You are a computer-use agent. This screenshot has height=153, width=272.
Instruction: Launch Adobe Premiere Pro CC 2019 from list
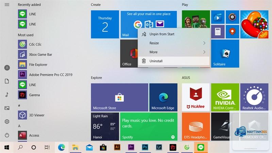[45, 75]
